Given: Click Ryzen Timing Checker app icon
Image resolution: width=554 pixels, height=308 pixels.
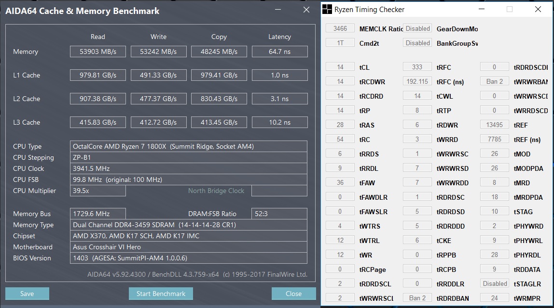Looking at the screenshot, I should click(327, 10).
